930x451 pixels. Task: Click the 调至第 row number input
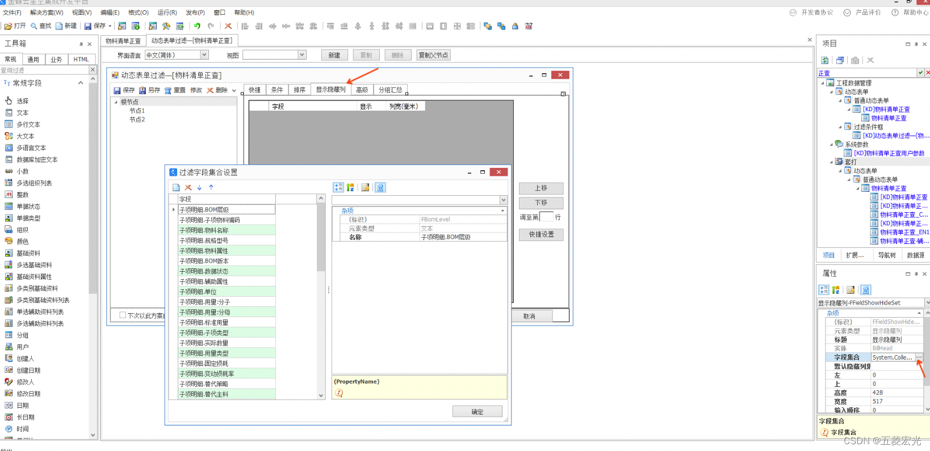click(546, 217)
